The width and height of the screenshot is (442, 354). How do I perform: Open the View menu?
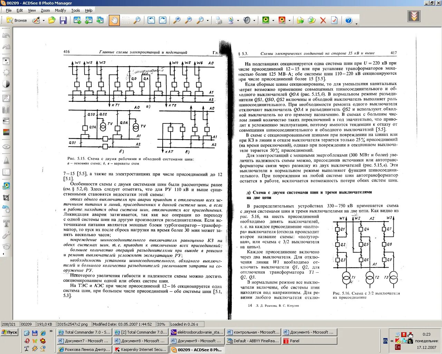[x=32, y=10]
